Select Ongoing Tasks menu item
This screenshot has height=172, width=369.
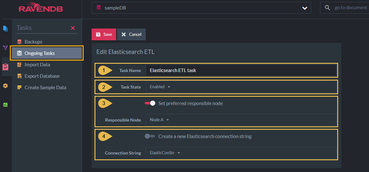(47, 53)
